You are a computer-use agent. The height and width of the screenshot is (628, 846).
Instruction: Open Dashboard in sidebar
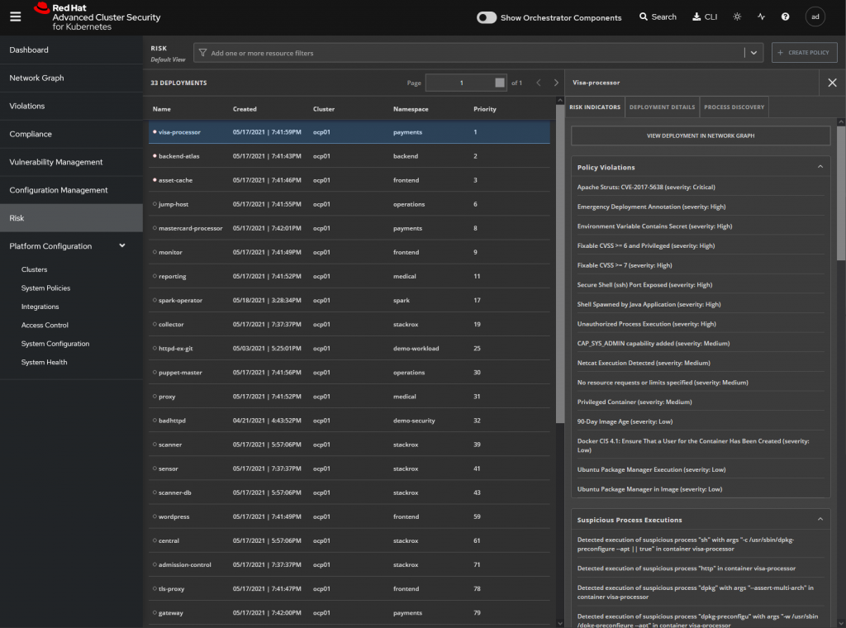[71, 50]
